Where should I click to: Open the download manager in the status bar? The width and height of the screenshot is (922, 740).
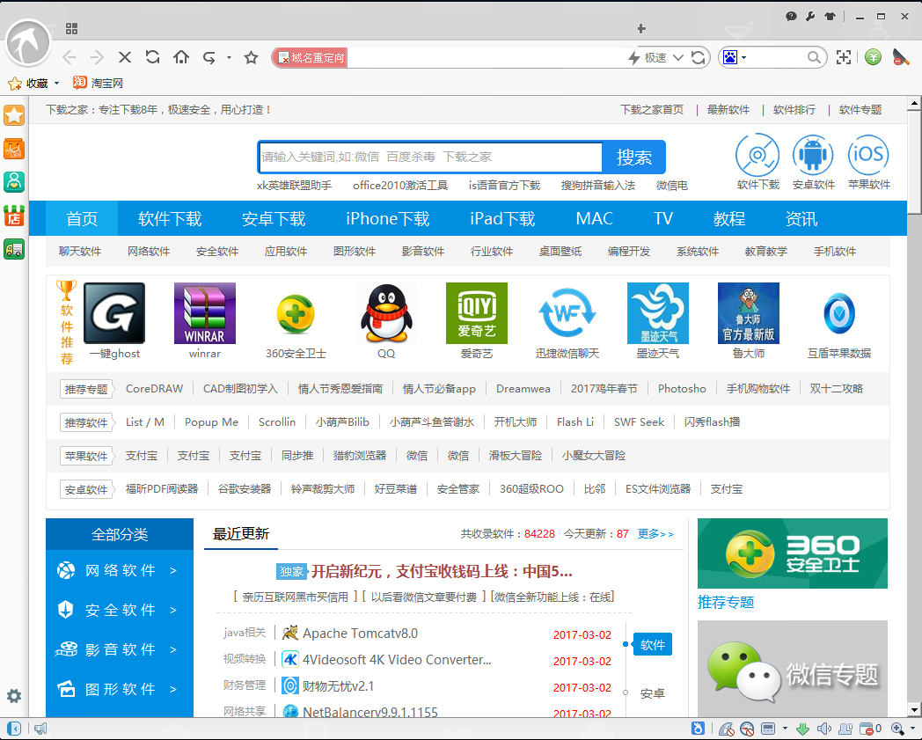[x=802, y=729]
